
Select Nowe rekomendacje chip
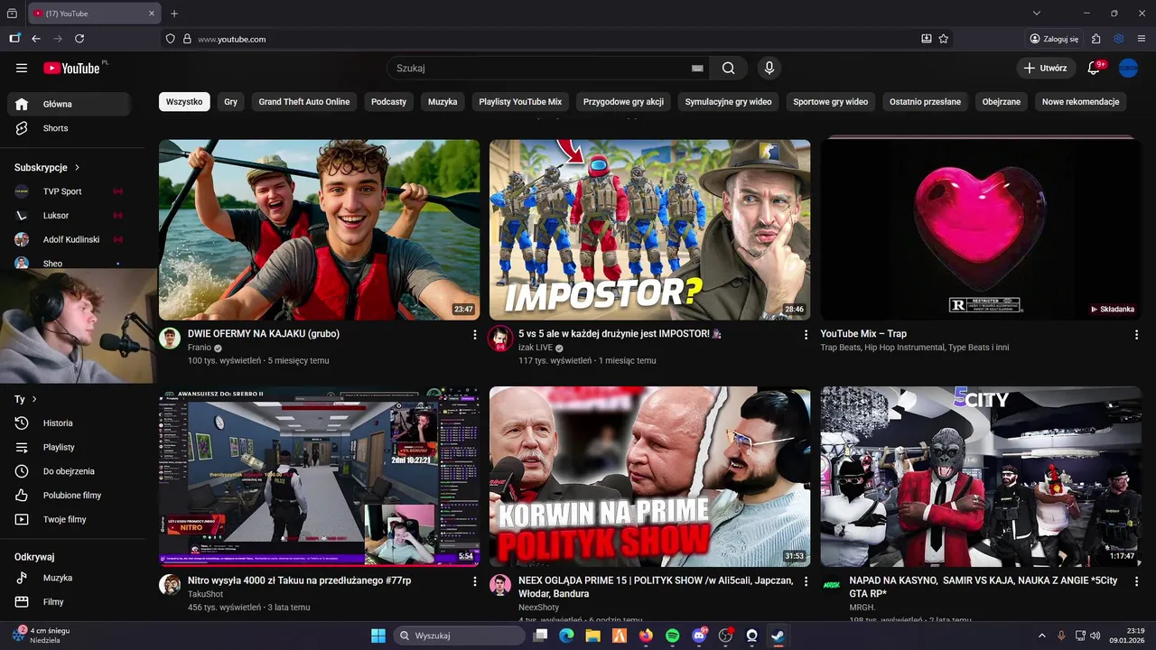click(x=1081, y=102)
